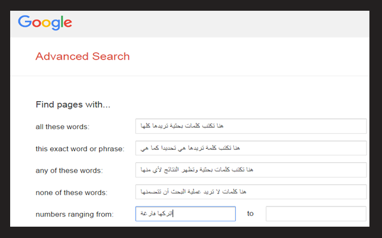Click the gray header bar beside the Google logo
Image resolution: width=382 pixels, height=238 pixels.
227,24
